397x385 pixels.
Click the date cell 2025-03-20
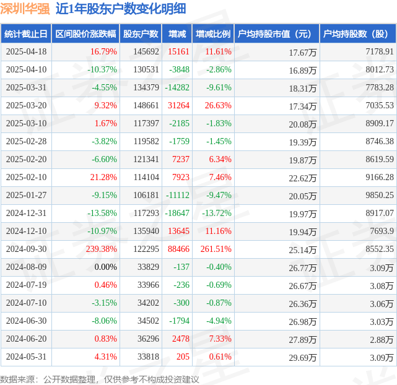27,105
